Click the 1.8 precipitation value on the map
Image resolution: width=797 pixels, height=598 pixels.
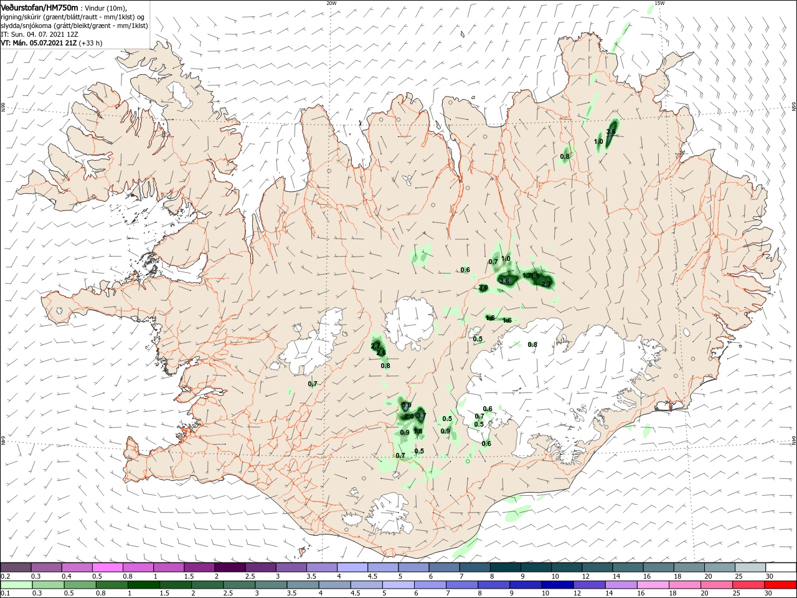click(x=418, y=431)
